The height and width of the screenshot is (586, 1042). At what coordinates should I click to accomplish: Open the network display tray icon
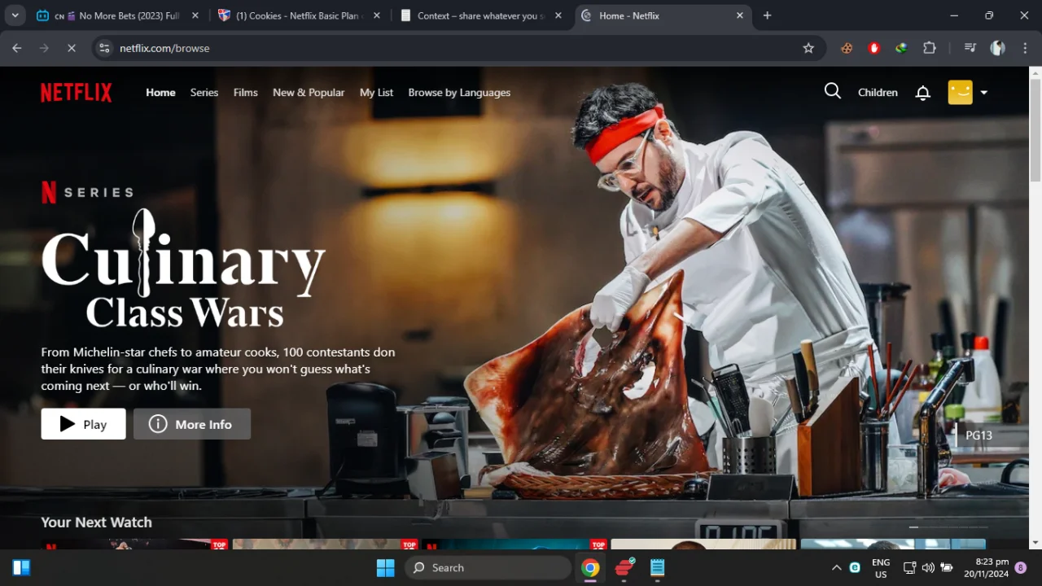tap(910, 567)
